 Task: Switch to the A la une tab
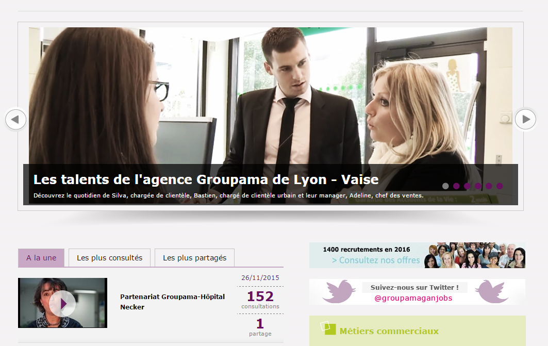[41, 258]
